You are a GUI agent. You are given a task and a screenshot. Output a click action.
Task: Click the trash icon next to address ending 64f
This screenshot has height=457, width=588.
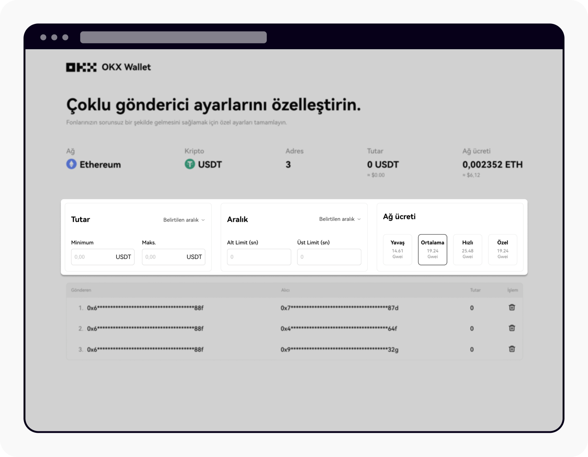click(512, 328)
